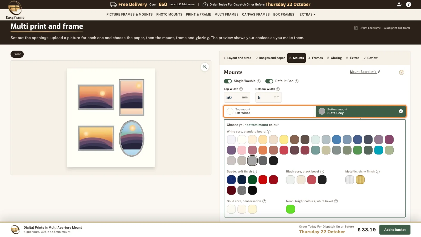421x237 pixels.
Task: Open Mounts help question mark icon
Action: (x=402, y=72)
